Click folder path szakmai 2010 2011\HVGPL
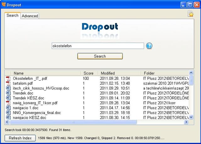Screen dimensions: 201x144 click(166, 83)
